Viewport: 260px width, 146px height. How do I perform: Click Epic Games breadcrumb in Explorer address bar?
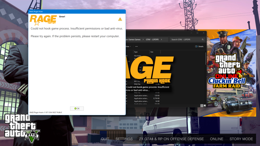(x=133, y=39)
